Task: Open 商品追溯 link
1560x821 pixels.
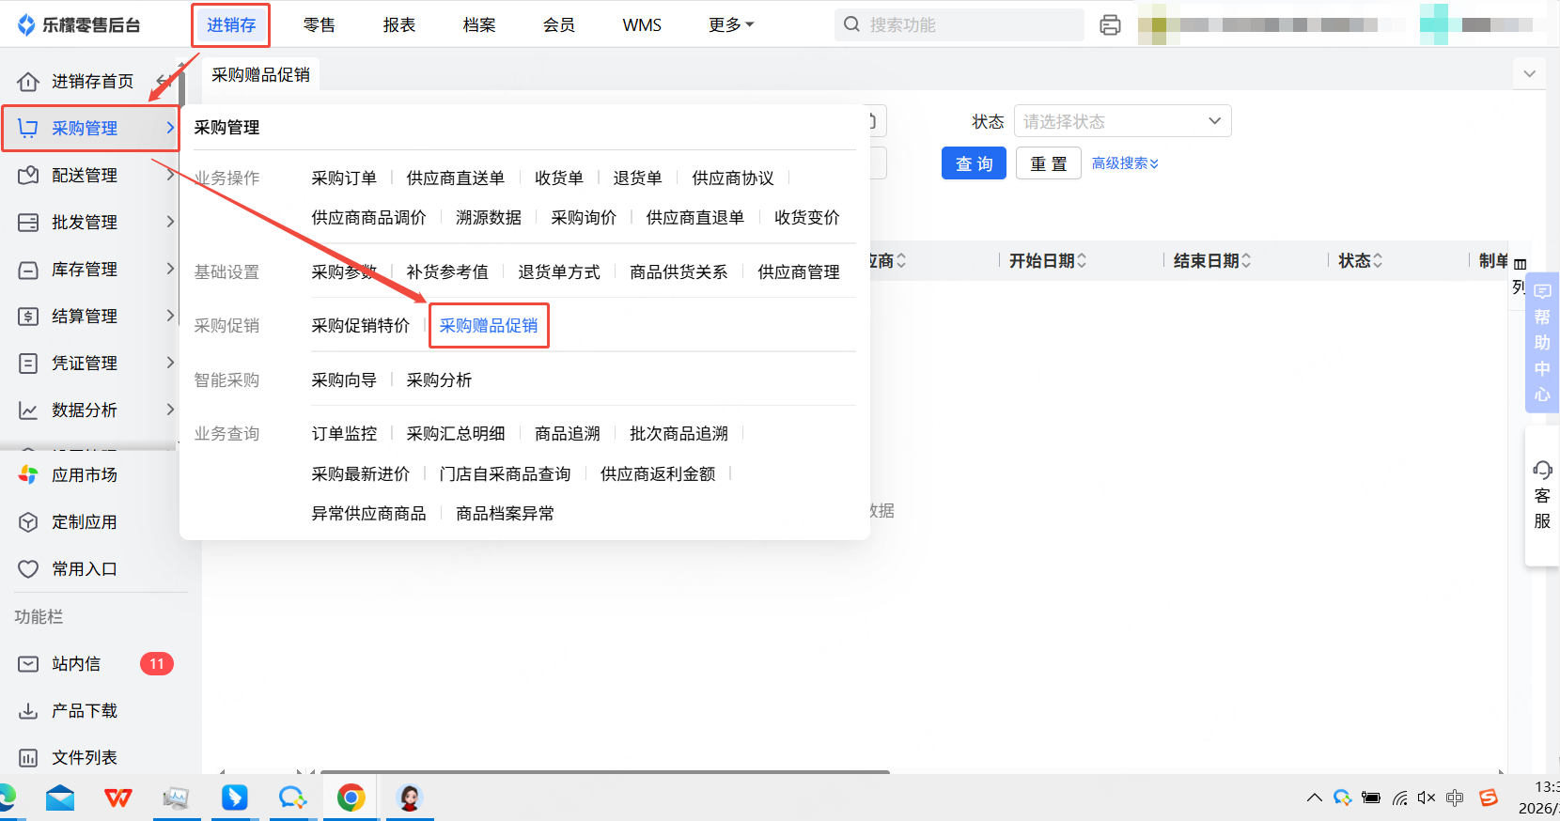Action: click(567, 433)
